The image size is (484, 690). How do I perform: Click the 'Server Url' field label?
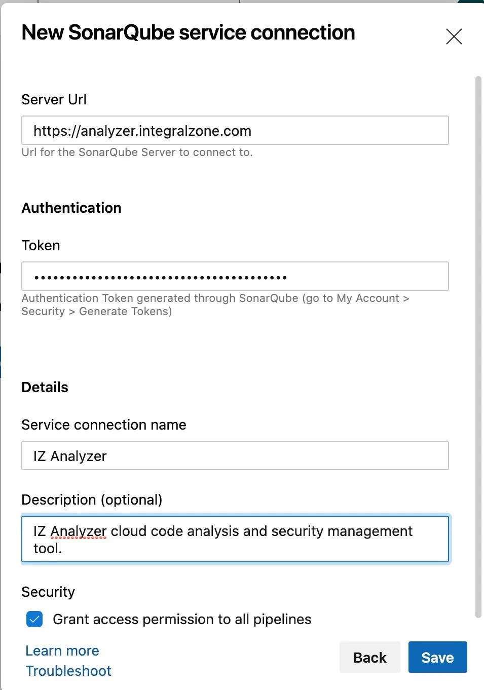coord(54,99)
